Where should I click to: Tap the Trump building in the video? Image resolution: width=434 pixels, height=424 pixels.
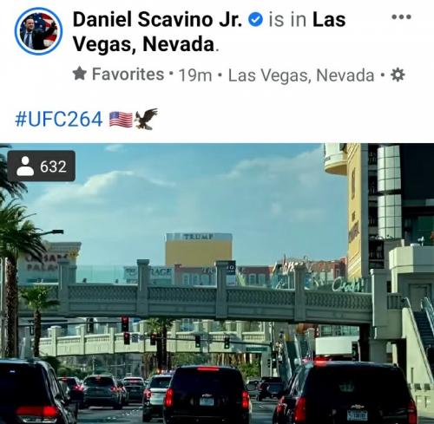pyautogui.click(x=199, y=250)
